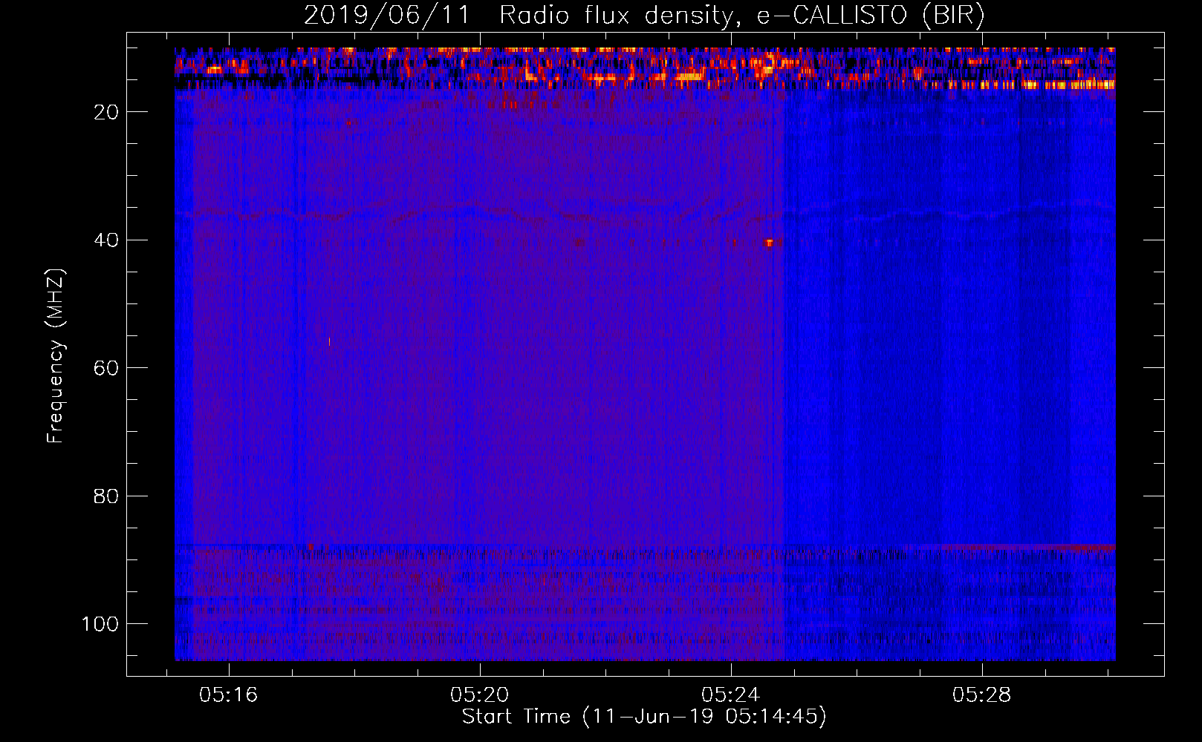This screenshot has height=742, width=1202.
Task: Select the 'Frequency (MHZ)' y-axis label
Action: click(x=56, y=356)
